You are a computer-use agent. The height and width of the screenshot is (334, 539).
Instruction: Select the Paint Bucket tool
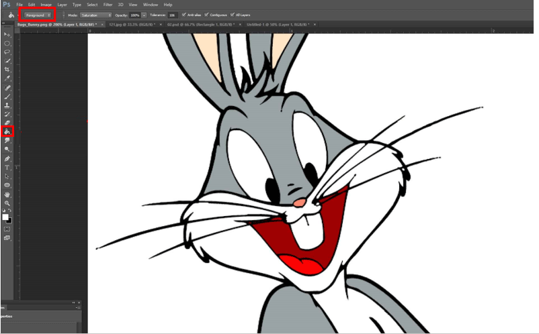click(x=7, y=131)
